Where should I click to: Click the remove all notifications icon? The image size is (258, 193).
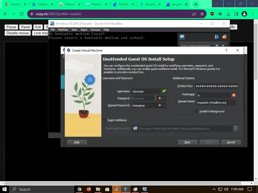[x=224, y=37]
